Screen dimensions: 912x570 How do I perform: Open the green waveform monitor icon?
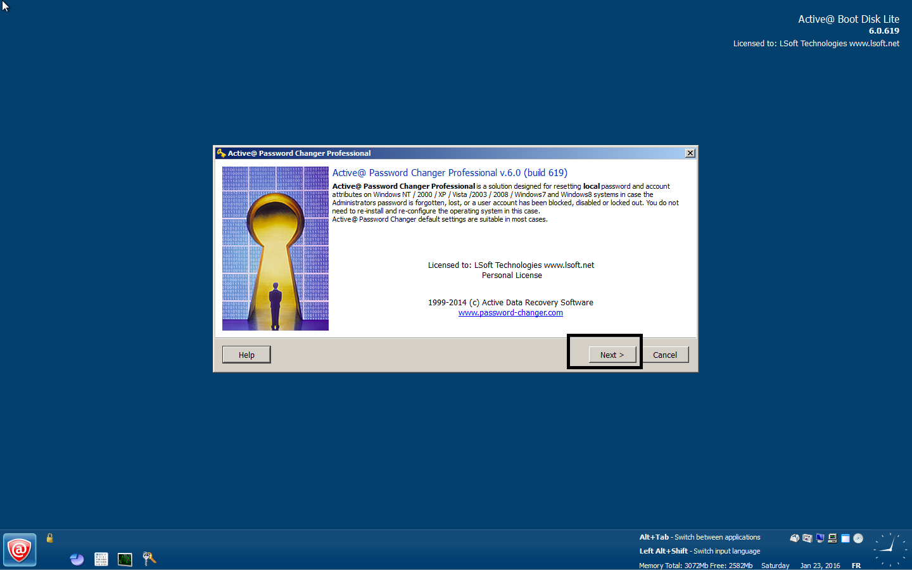[x=125, y=559]
